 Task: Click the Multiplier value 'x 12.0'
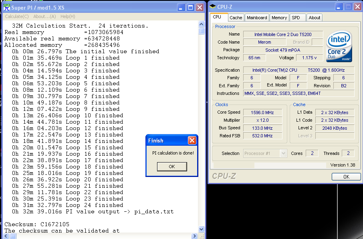(262, 120)
